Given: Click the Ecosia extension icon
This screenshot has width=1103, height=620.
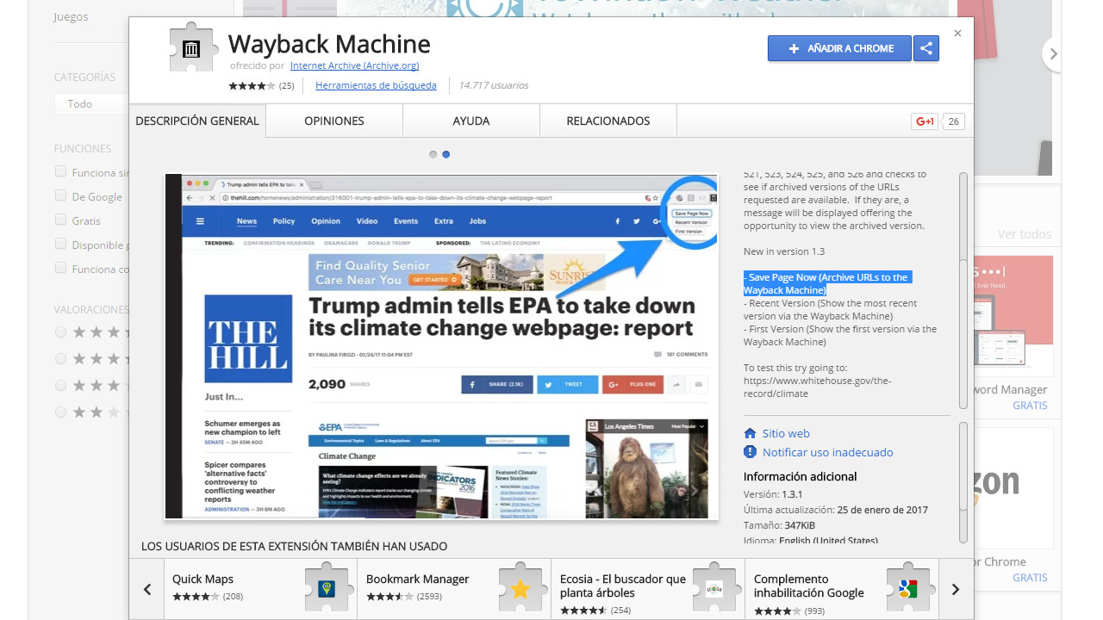Looking at the screenshot, I should [714, 589].
